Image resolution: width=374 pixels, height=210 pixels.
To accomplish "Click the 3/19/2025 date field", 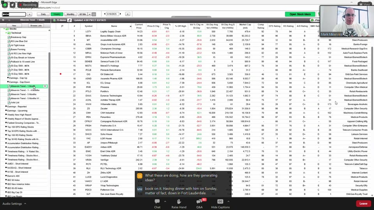I will point(112,14).
